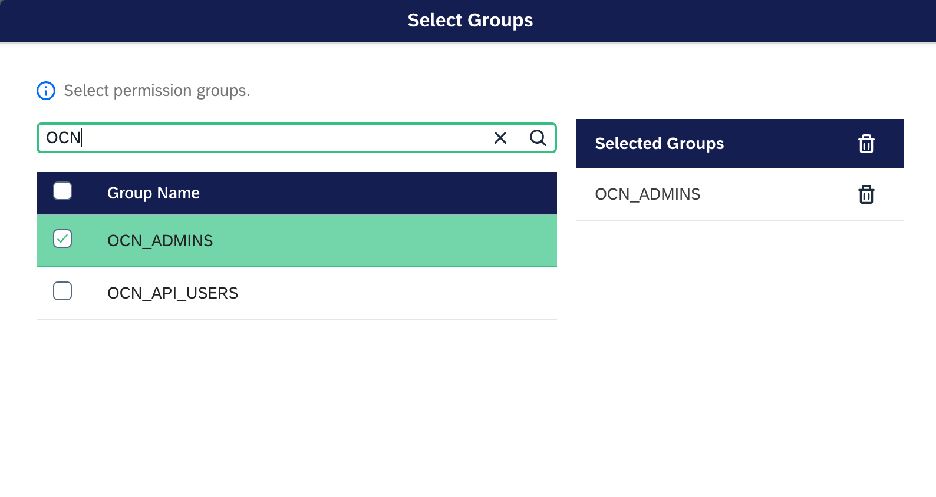
Task: Click the Selected Groups header title
Action: click(x=659, y=144)
